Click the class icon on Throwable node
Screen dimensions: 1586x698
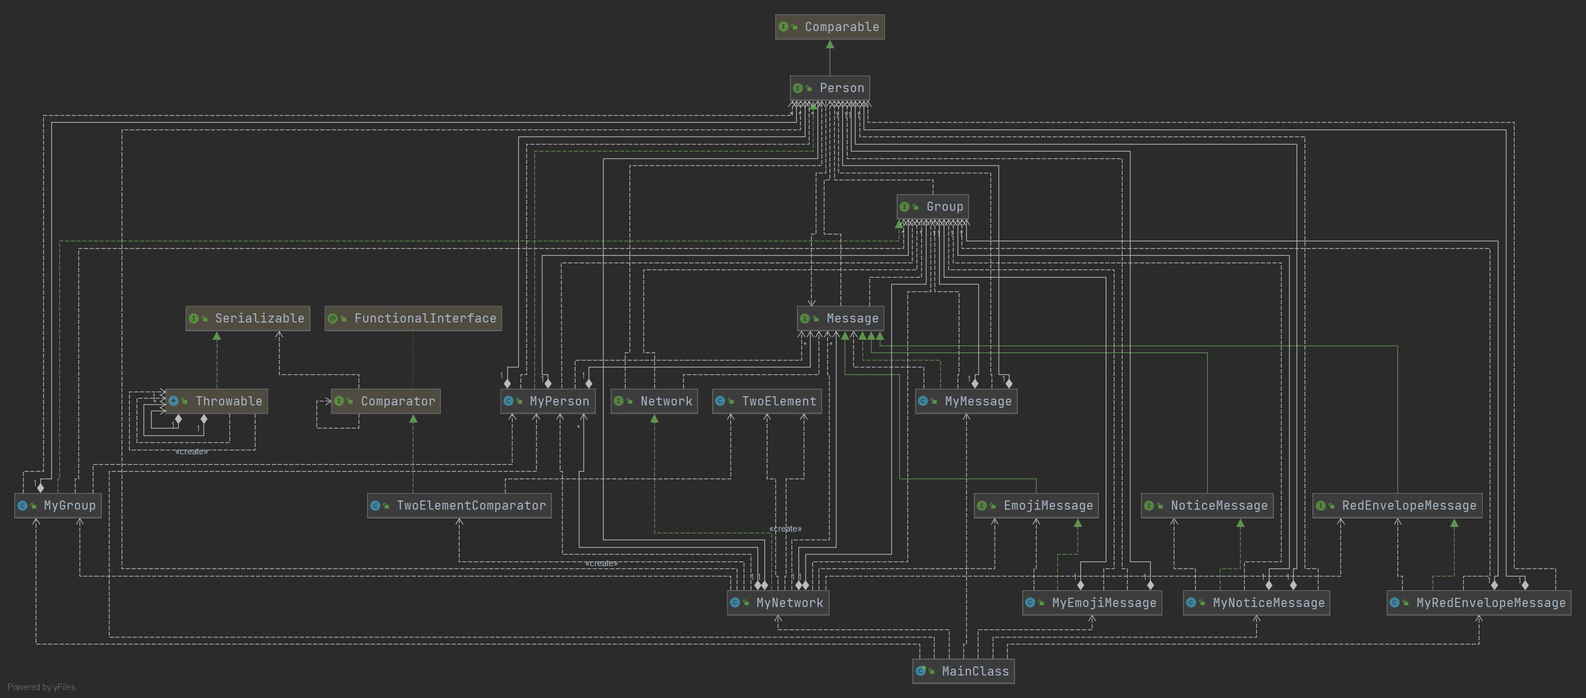pos(174,401)
